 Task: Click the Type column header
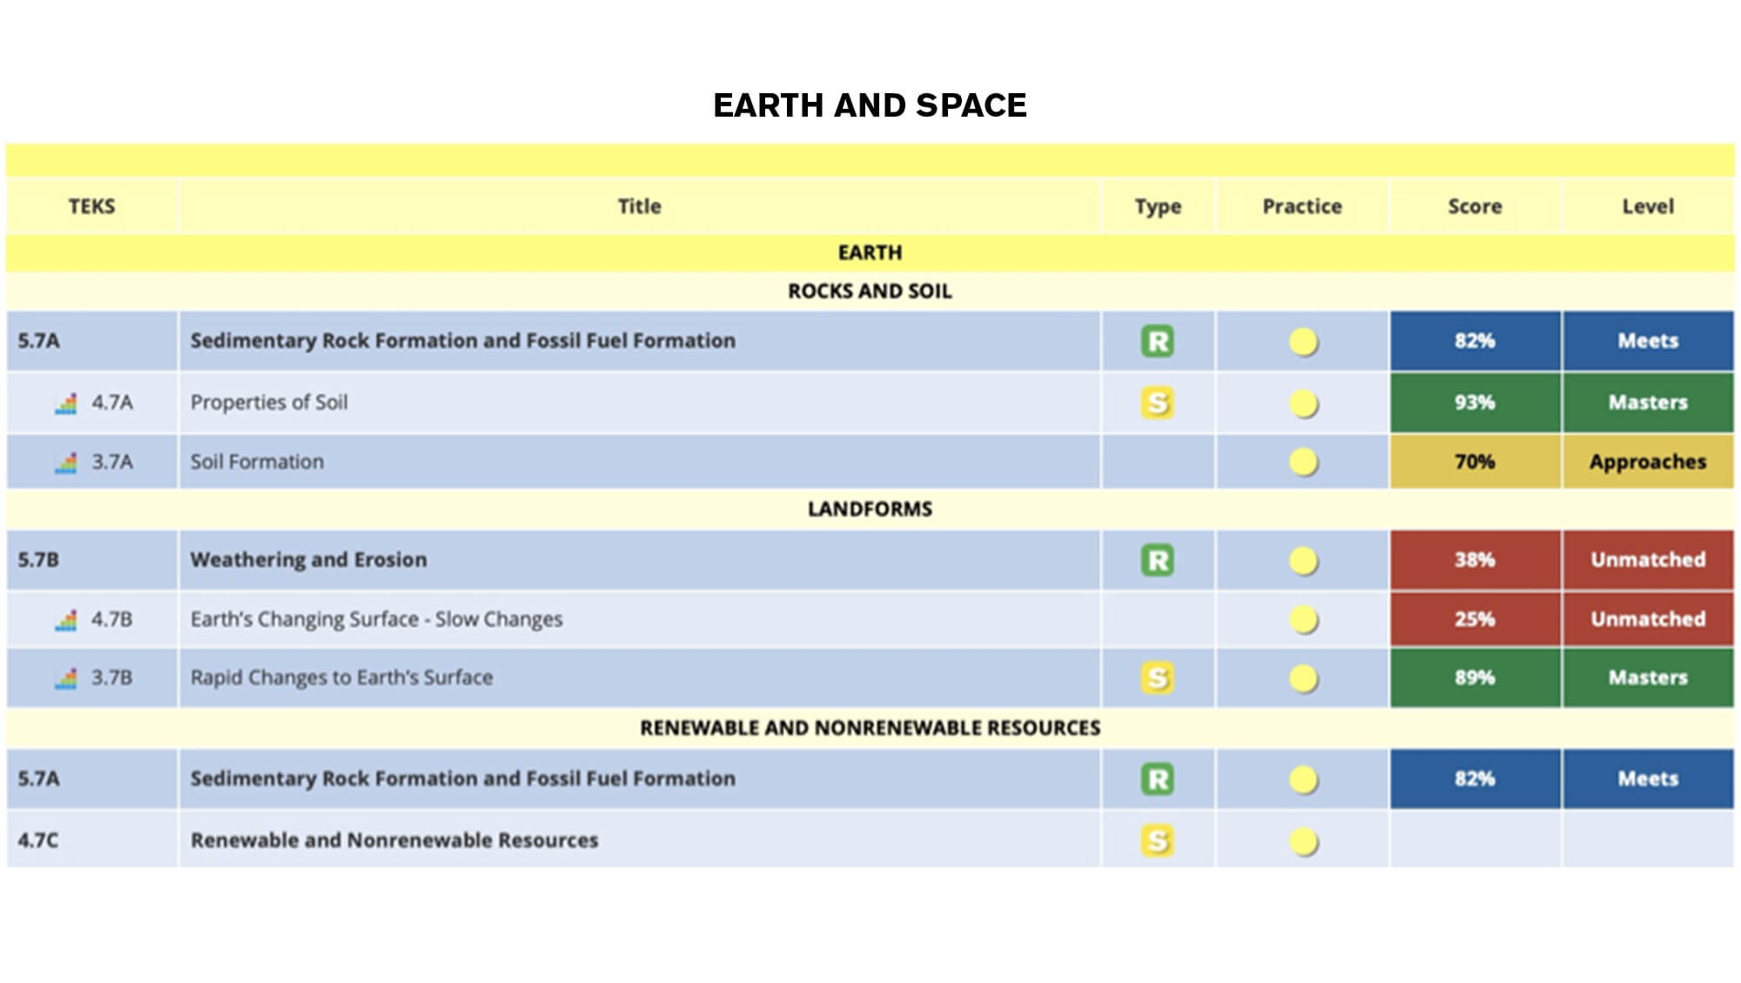(1158, 207)
